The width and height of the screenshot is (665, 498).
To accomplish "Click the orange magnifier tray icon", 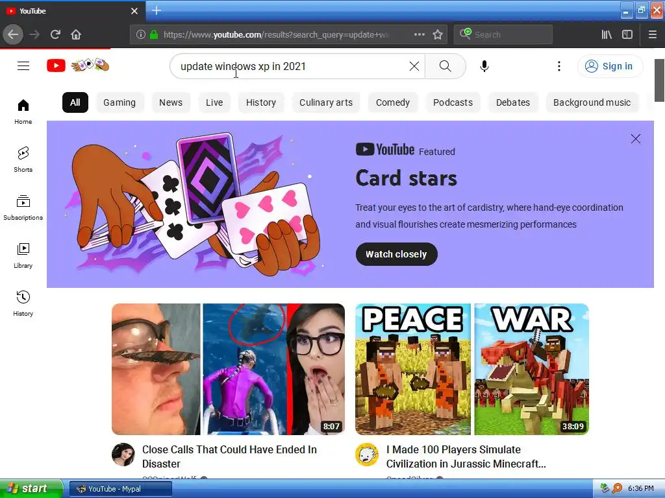I will tap(617, 489).
